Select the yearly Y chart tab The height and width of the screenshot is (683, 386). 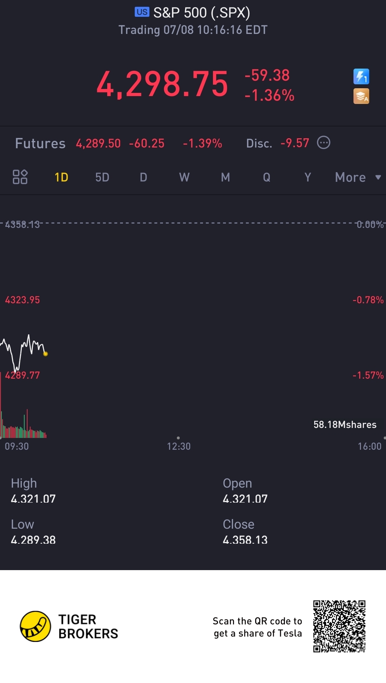(308, 177)
